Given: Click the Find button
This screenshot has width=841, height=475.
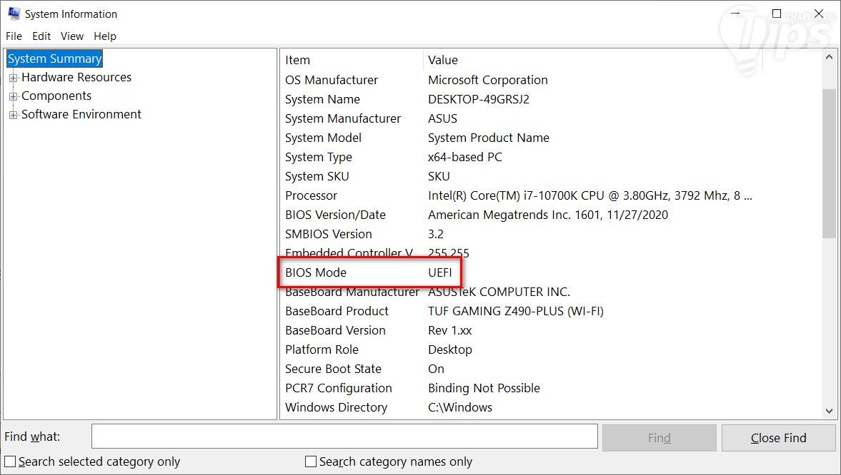Looking at the screenshot, I should coord(659,438).
